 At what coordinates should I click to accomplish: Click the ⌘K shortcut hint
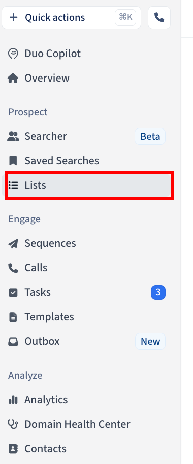(125, 17)
